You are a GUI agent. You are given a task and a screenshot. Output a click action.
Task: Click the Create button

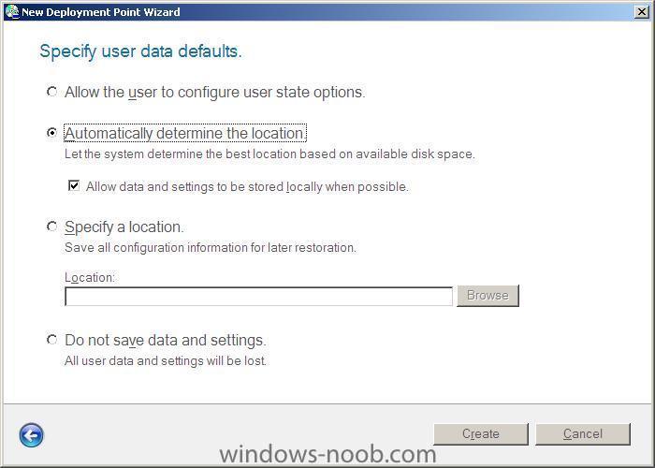coord(481,433)
